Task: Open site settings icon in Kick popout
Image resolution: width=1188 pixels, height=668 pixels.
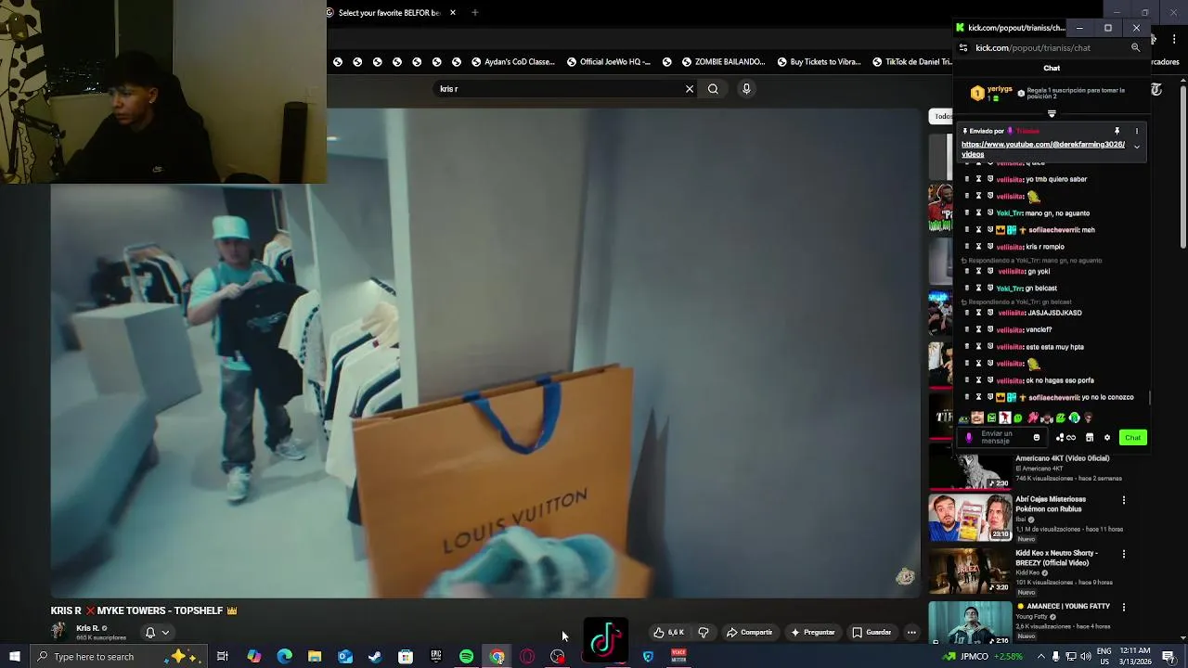Action: 963,47
